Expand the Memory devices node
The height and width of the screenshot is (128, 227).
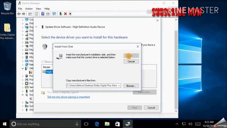point(23,53)
